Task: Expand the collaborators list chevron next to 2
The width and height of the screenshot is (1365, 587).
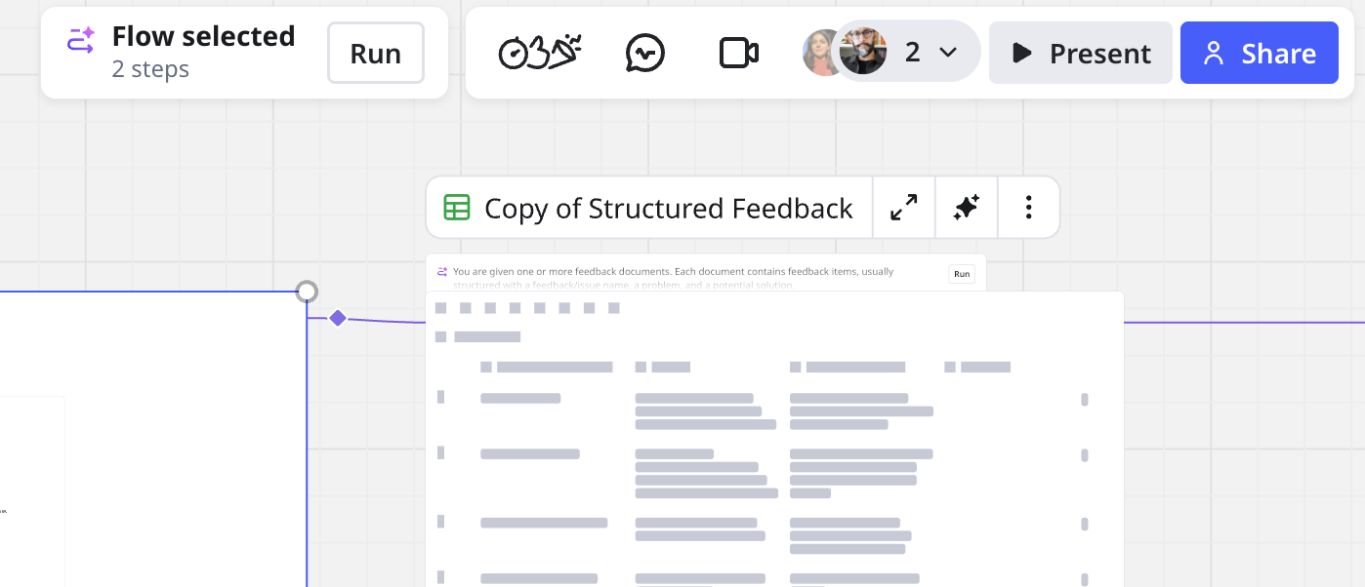Action: click(947, 53)
